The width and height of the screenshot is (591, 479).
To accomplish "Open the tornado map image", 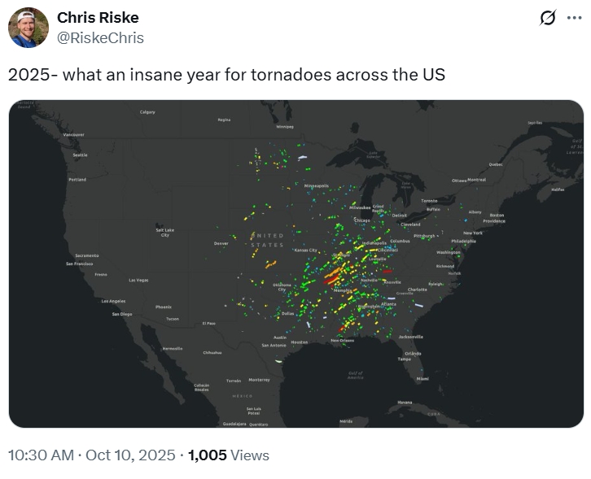I will pyautogui.click(x=295, y=263).
